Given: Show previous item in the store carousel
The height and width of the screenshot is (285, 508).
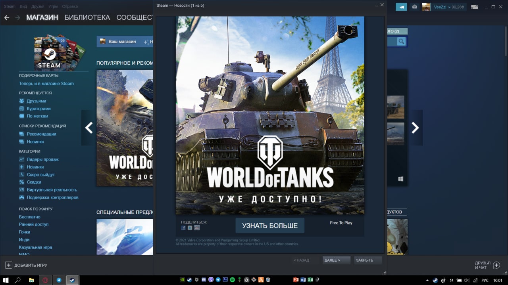Looking at the screenshot, I should point(89,128).
